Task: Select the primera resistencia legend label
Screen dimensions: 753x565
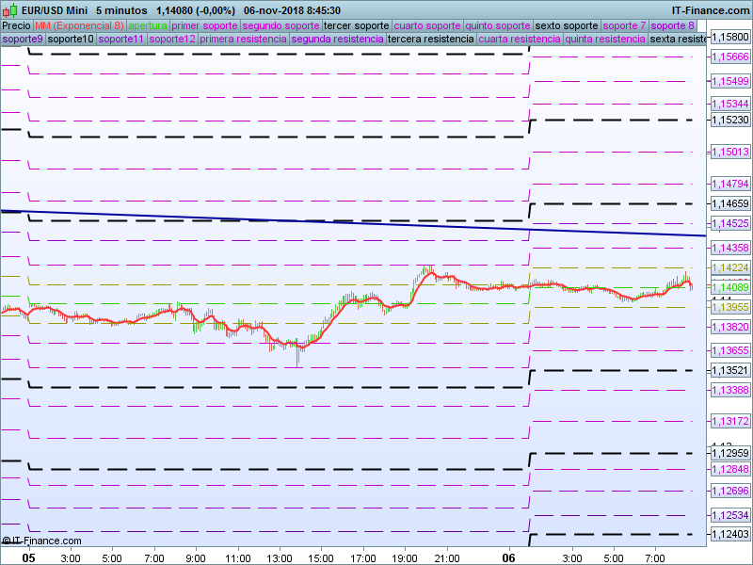Action: [x=244, y=40]
